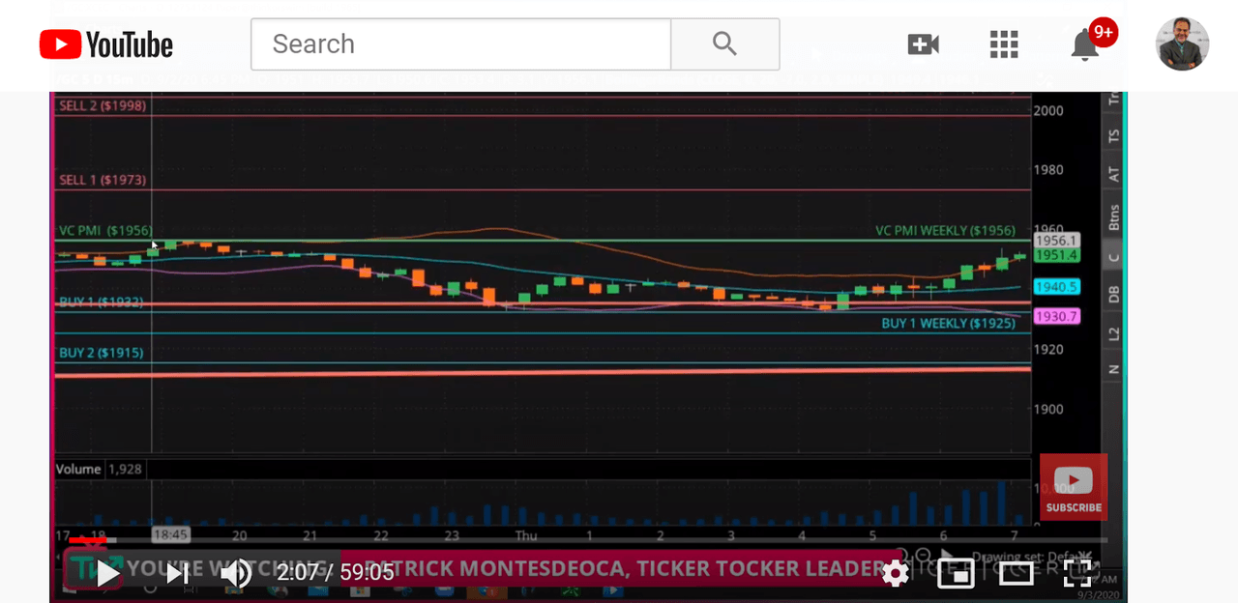Viewport: 1238px width, 603px height.
Task: Click the SELL 1 ($1973) level label
Action: 103,180
